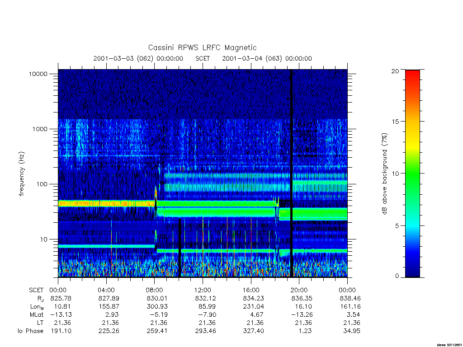Viewport: 463px width, 347px height.
Task: Click the 10 frequency tick label
Action: (44, 239)
